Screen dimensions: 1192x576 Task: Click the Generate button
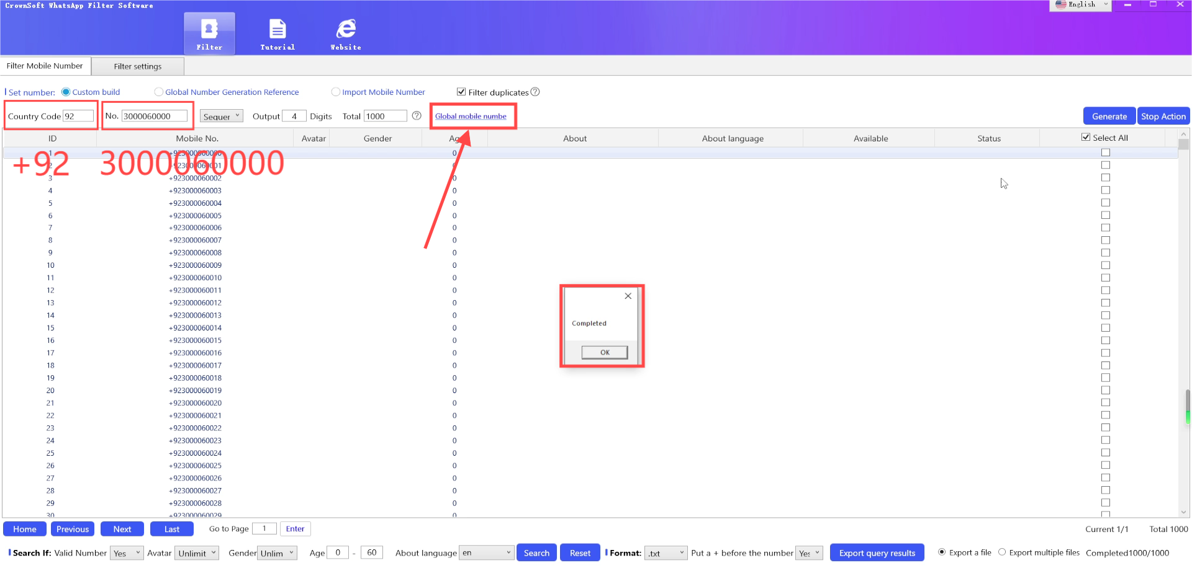click(1109, 116)
